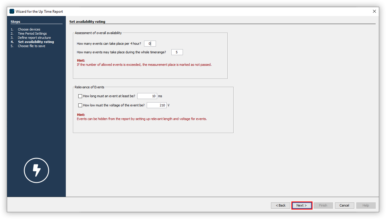This screenshot has height=219, width=386.
Task: Select the Define report structure step
Action: click(x=34, y=37)
